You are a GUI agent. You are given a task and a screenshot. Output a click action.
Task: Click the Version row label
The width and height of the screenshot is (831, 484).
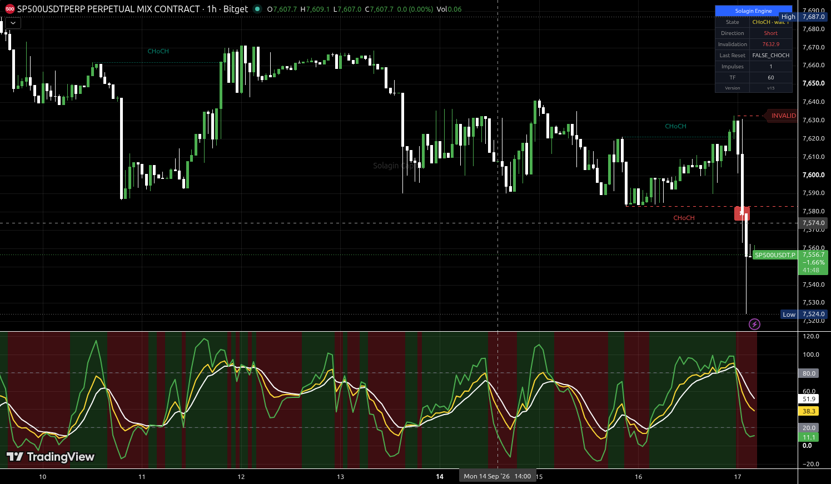(x=733, y=88)
